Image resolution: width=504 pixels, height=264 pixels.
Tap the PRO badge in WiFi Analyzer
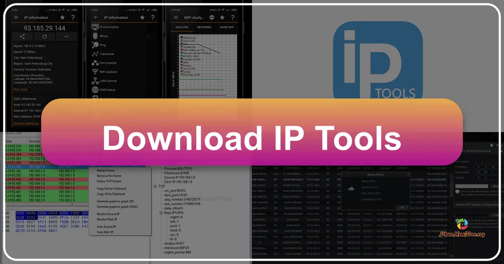click(x=212, y=17)
